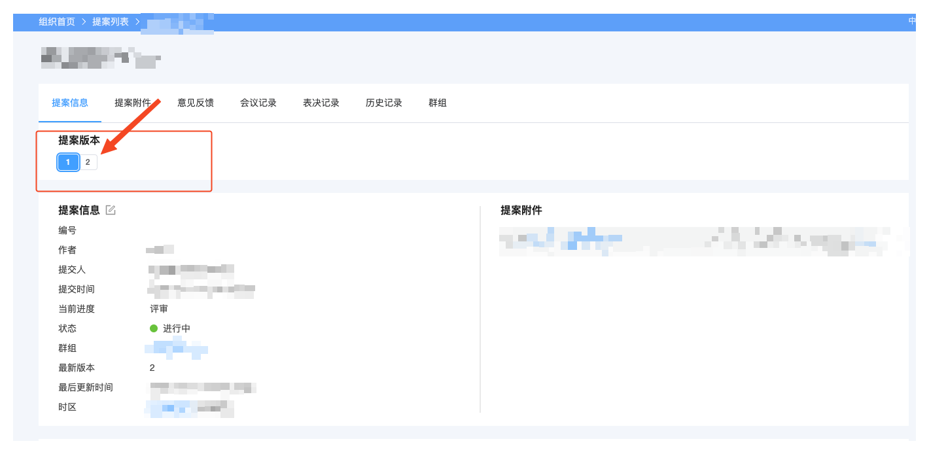Click the green 进行中 status dot
929x454 pixels.
[154, 328]
